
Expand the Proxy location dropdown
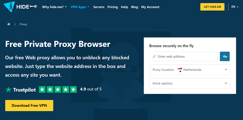190,70
